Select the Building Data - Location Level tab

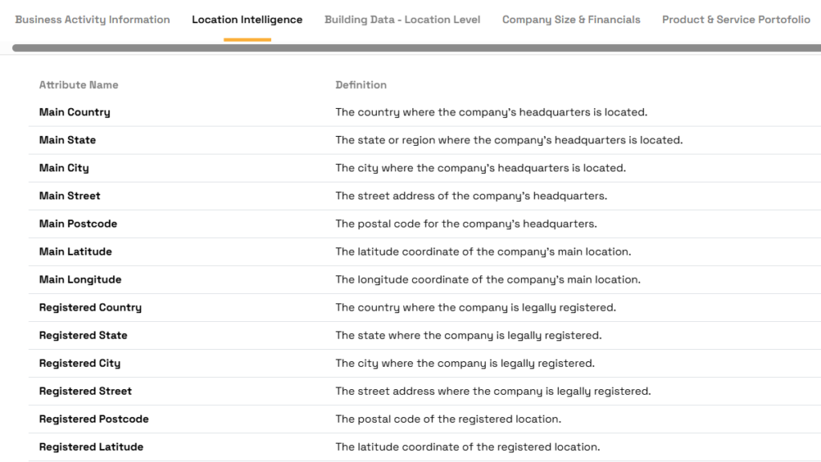tap(402, 19)
